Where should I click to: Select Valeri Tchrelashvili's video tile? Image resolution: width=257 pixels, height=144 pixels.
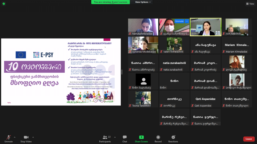pyautogui.click(x=174, y=45)
